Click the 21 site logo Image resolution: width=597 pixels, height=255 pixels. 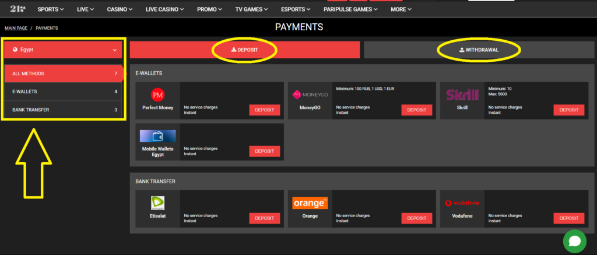pos(17,9)
